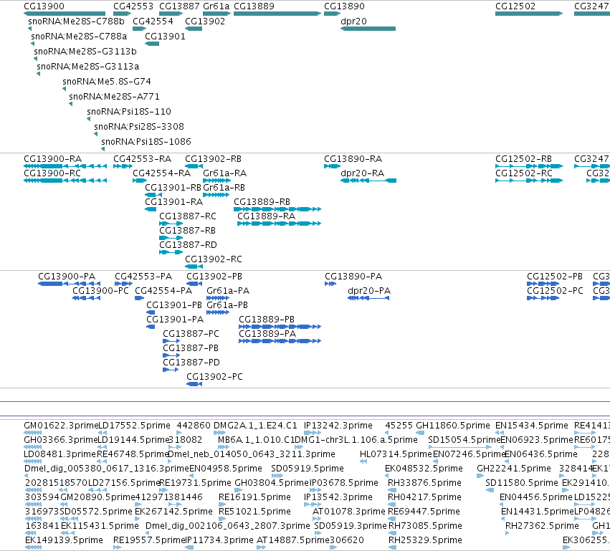The width and height of the screenshot is (610, 551).
Task: Click the top-track CG13902 gene label
Action: [x=205, y=21]
